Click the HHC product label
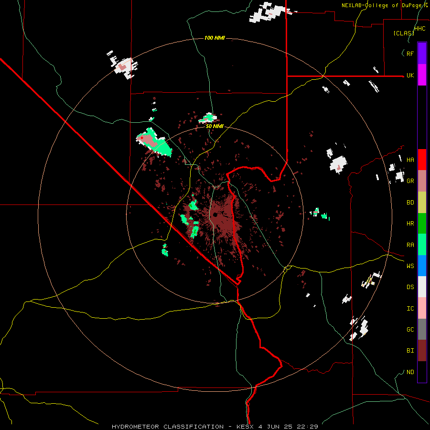The image size is (430, 430). [419, 29]
